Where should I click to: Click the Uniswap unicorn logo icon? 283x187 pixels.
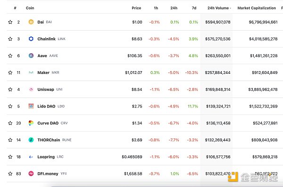pos(31,89)
